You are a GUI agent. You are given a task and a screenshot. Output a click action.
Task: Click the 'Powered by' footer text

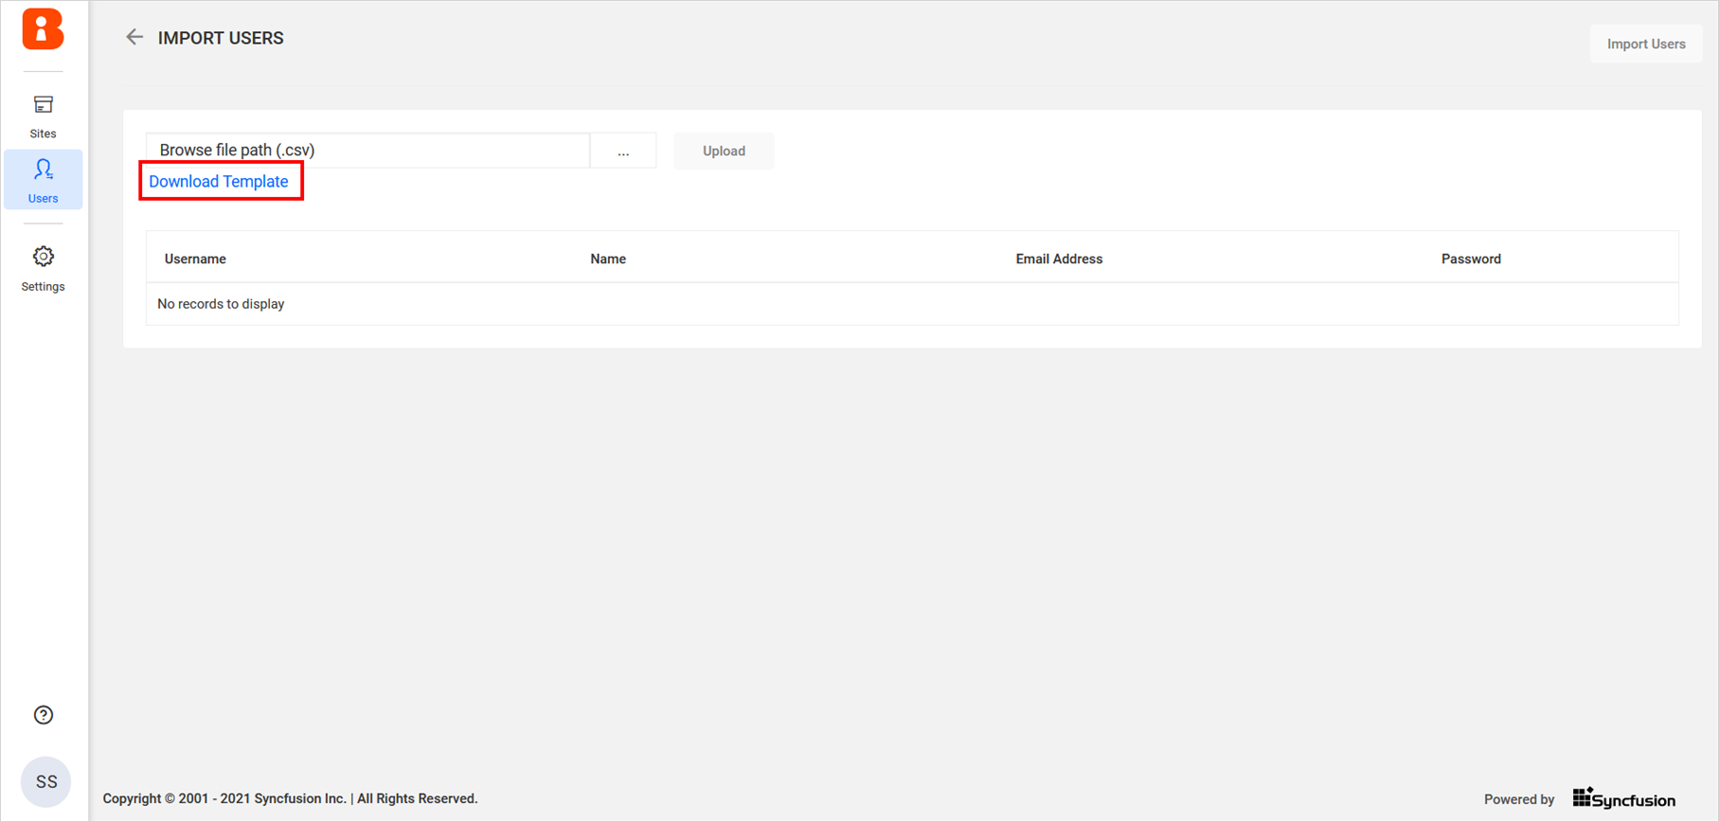coord(1519,799)
